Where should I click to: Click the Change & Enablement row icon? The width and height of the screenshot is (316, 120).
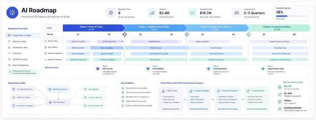coord(46,59)
